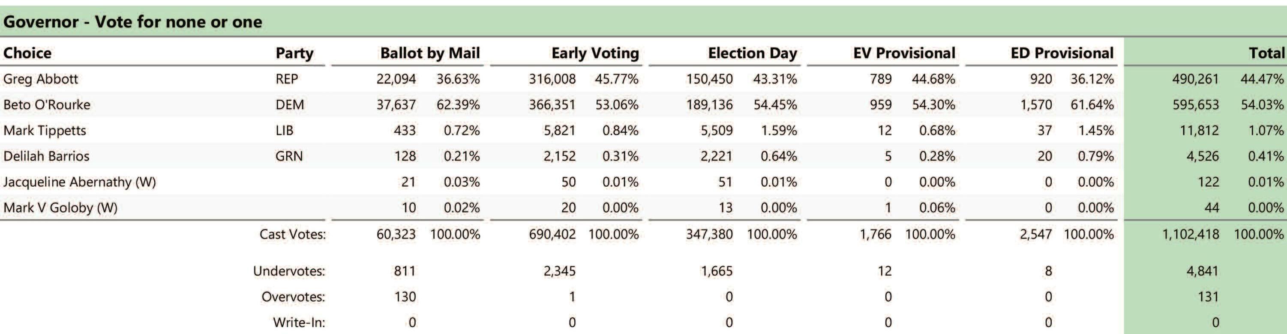Select write-in candidate Jacqueline Abernathy
Screen dimensions: 1287x334
[79, 182]
